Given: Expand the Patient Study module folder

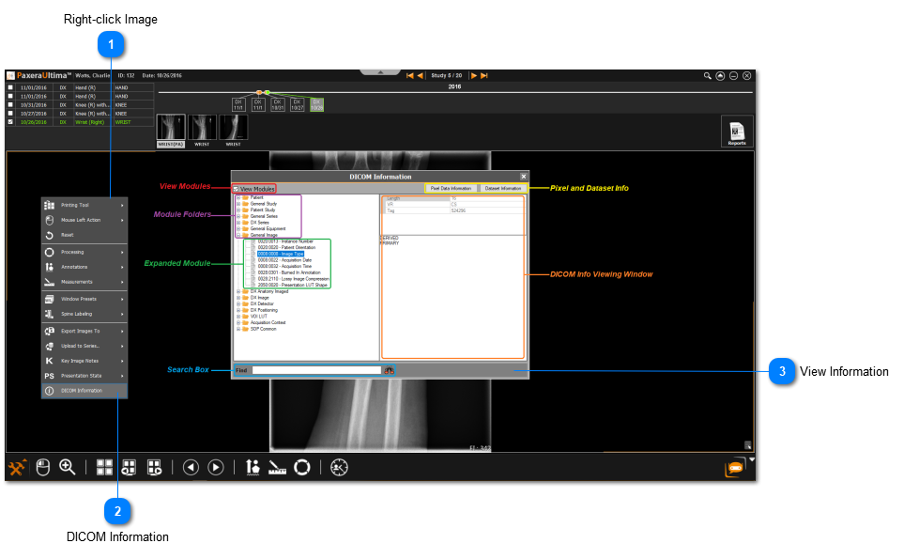Looking at the screenshot, I should click(237, 210).
